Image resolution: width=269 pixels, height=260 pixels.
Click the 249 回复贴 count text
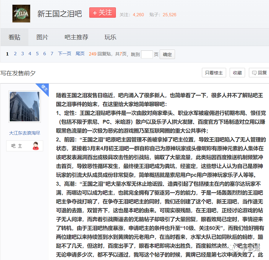pyautogui.click(x=100, y=54)
